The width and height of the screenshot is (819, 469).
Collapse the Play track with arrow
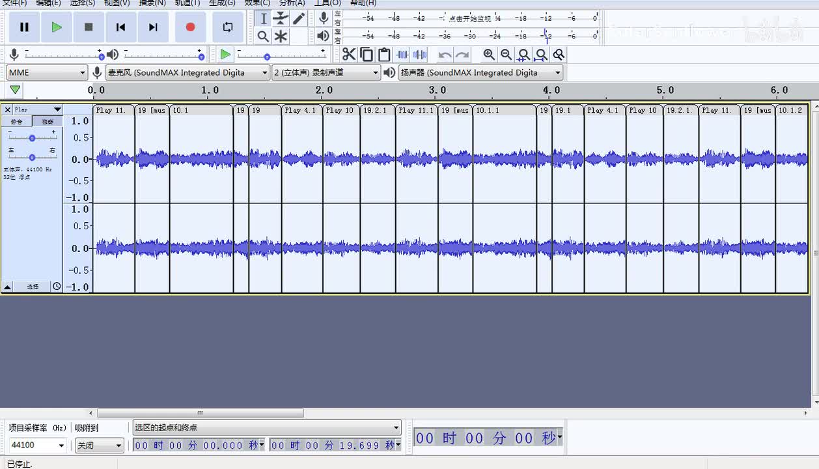point(7,287)
